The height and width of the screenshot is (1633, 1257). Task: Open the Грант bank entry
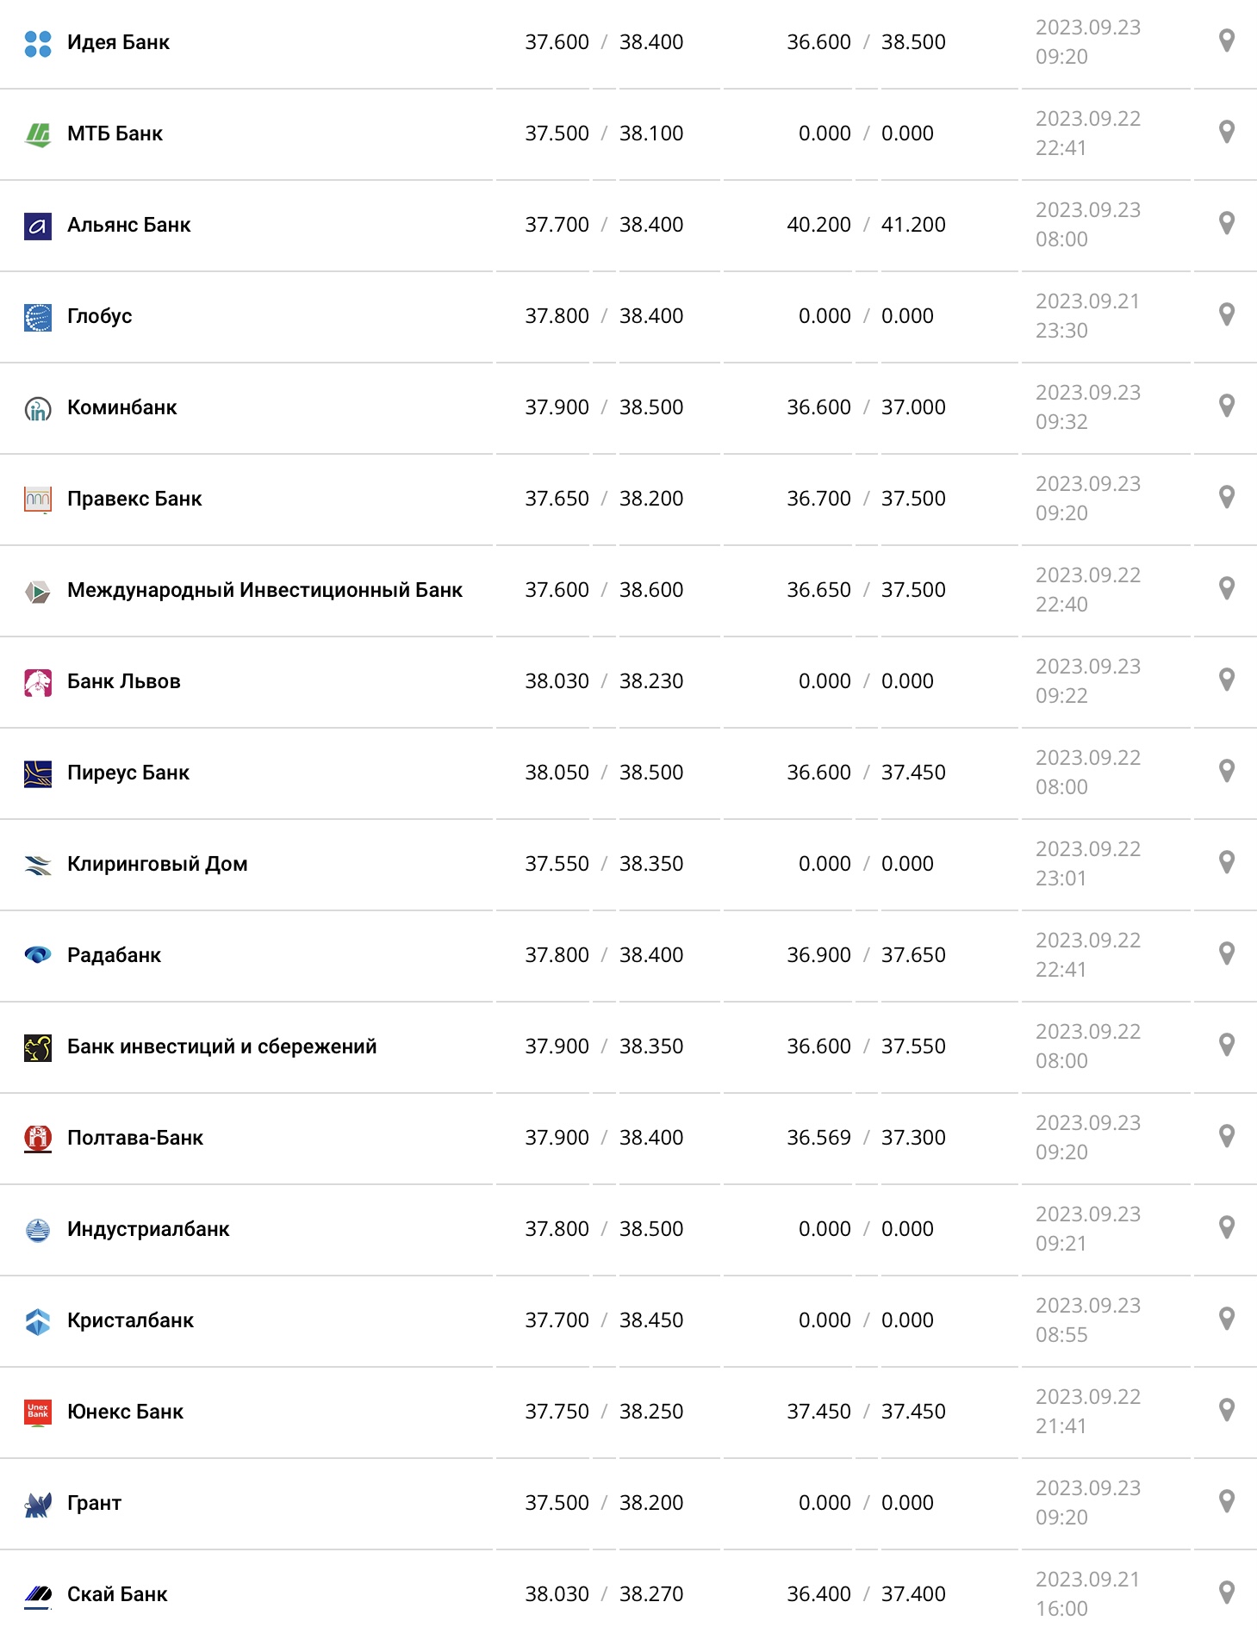pyautogui.click(x=94, y=1503)
